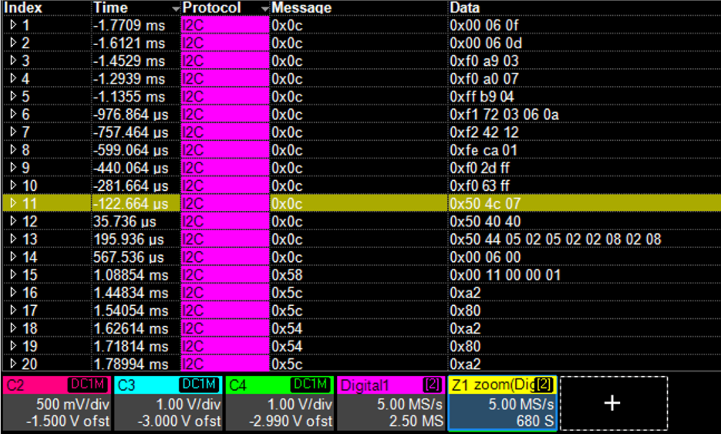The width and height of the screenshot is (721, 434).
Task: Expand table row with index 1
Action: 13,25
